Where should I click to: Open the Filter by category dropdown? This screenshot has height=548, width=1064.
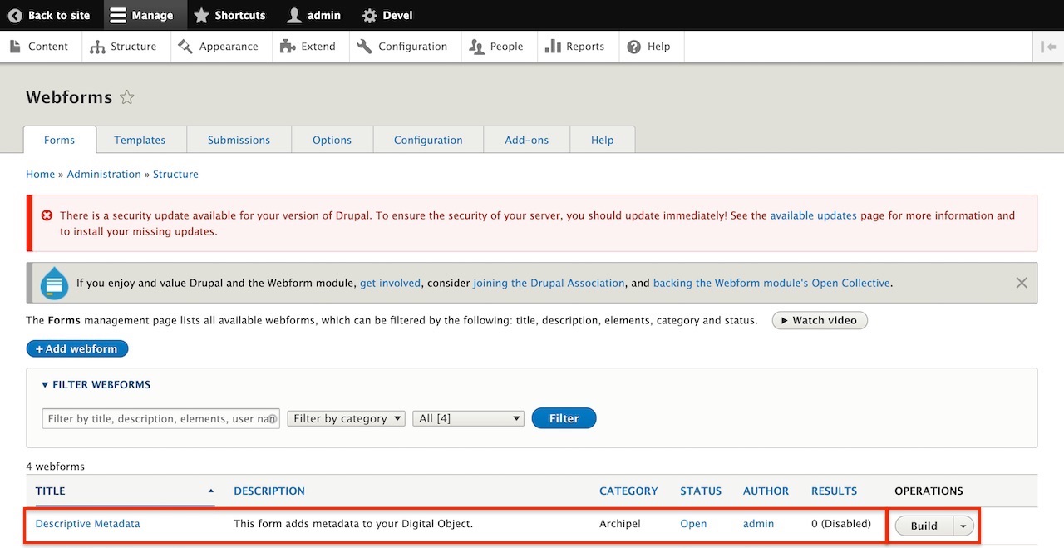point(346,418)
